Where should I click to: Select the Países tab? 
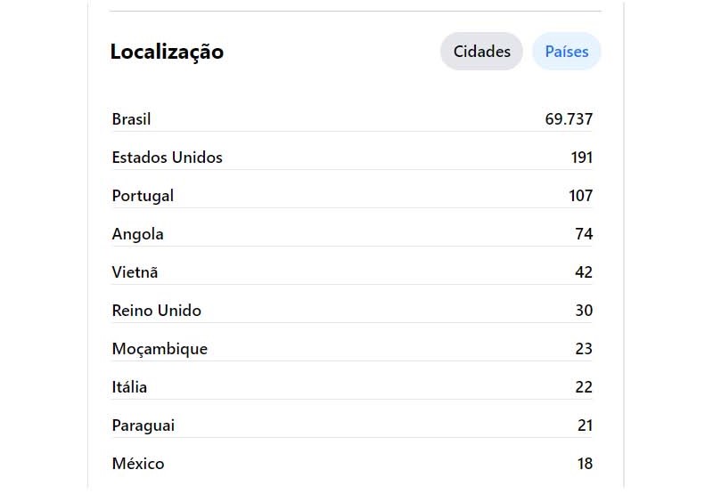coord(567,52)
